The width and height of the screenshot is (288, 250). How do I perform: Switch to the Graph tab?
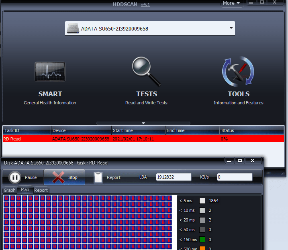(10, 190)
